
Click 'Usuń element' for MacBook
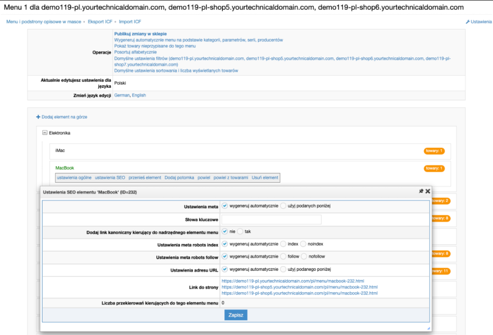[x=264, y=178]
